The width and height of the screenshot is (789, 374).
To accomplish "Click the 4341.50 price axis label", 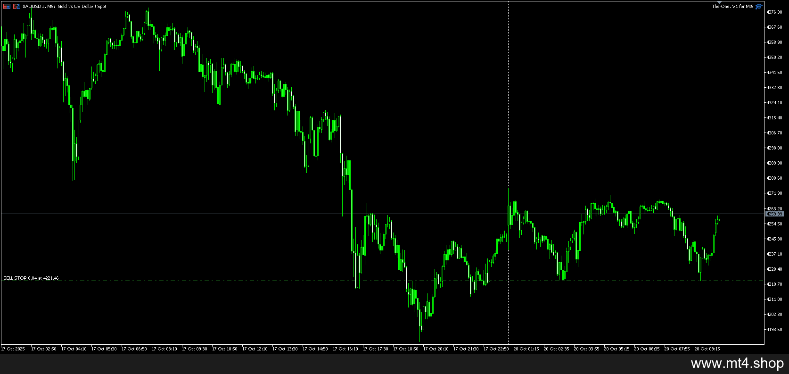I will (x=774, y=73).
